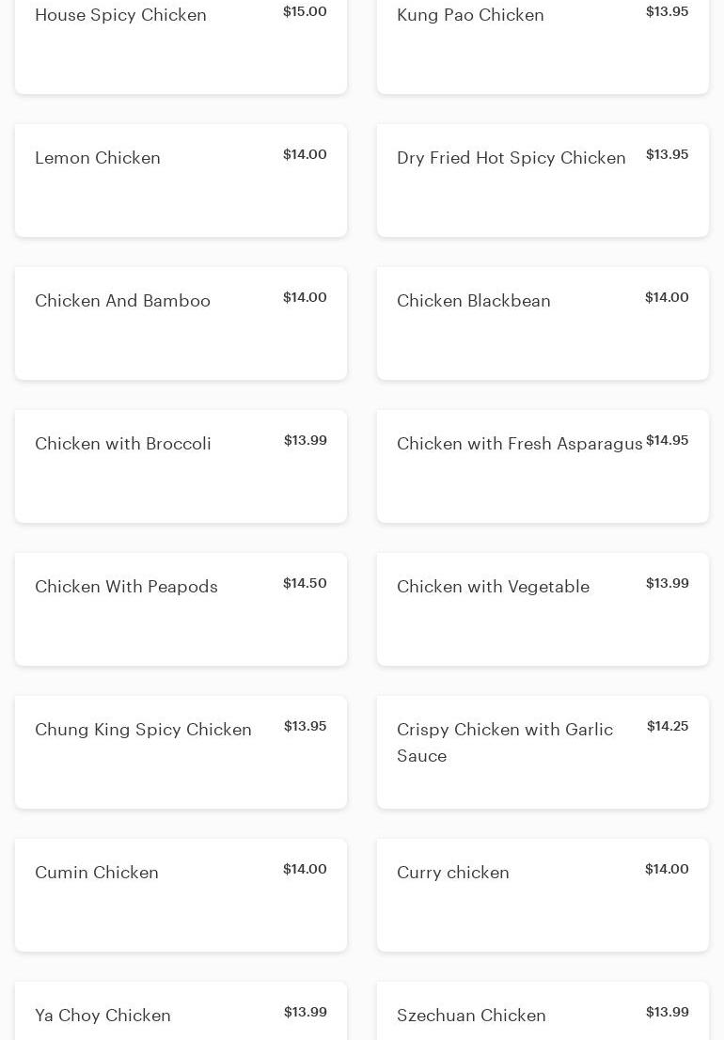Screen dimensions: 724x1040
Task: Choose Chicken with Vegetable dish
Action: click(x=543, y=609)
